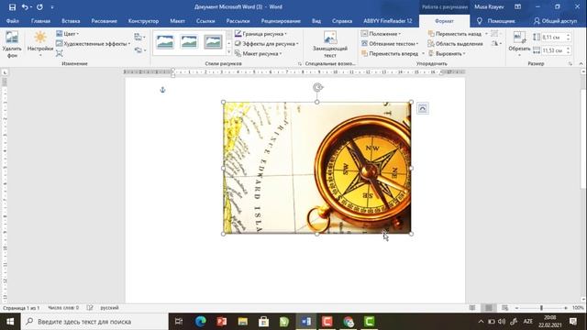Click Переместить назад button
The width and height of the screenshot is (587, 330).
tap(455, 34)
